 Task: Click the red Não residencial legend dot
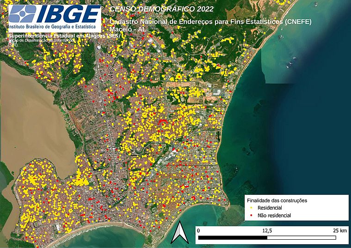click(x=250, y=215)
